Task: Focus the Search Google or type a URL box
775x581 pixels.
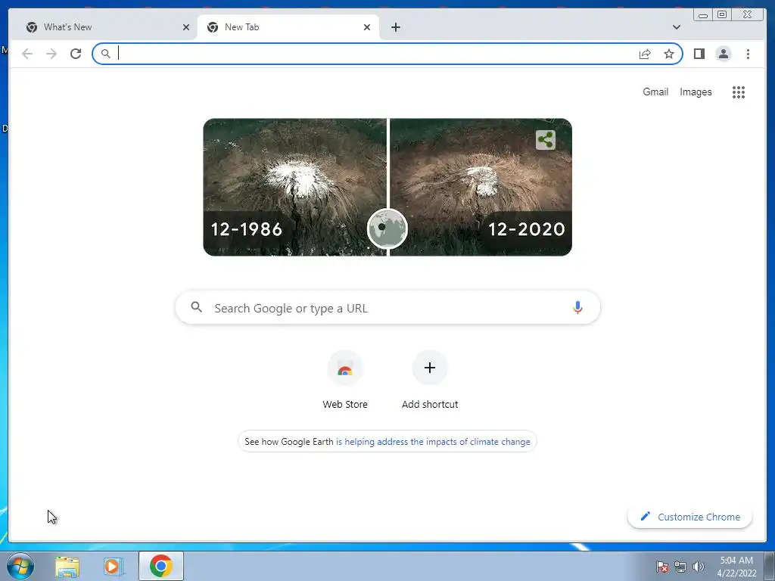Action: click(387, 307)
